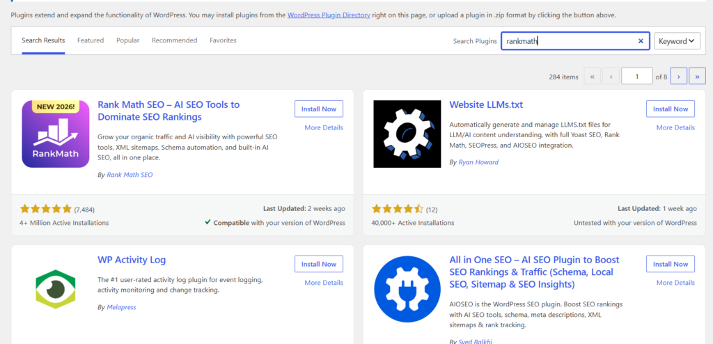
Task: View More Details for All in One SEO
Action: (675, 283)
